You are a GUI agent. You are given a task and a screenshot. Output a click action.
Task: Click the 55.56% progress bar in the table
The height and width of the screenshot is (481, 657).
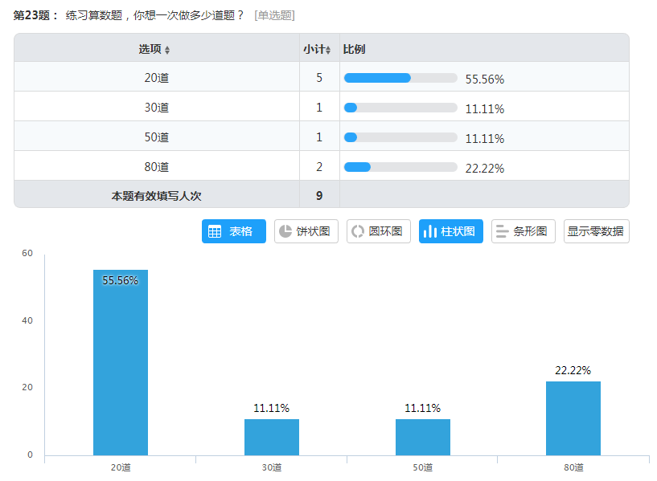[x=400, y=78]
